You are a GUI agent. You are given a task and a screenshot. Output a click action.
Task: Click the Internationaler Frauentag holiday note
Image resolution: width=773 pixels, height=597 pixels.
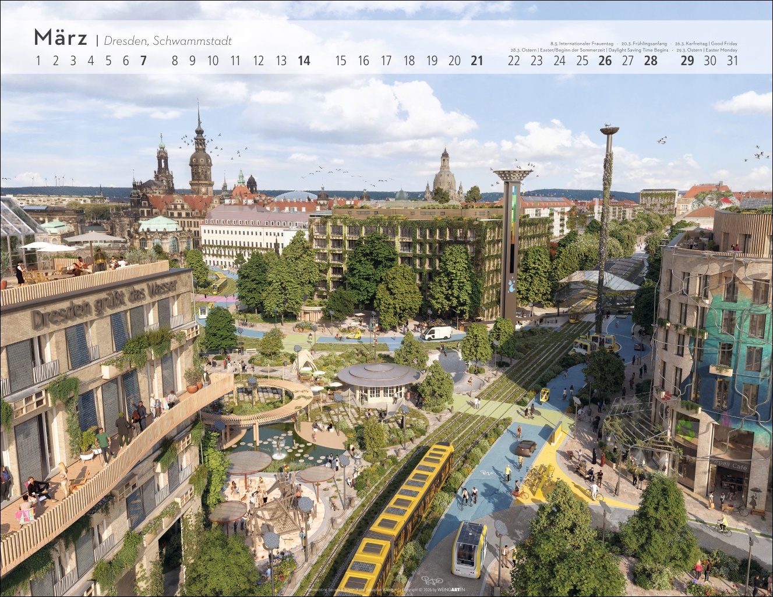tap(581, 44)
